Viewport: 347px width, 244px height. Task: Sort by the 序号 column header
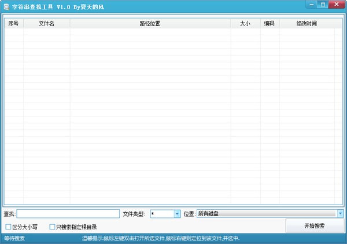[14, 24]
